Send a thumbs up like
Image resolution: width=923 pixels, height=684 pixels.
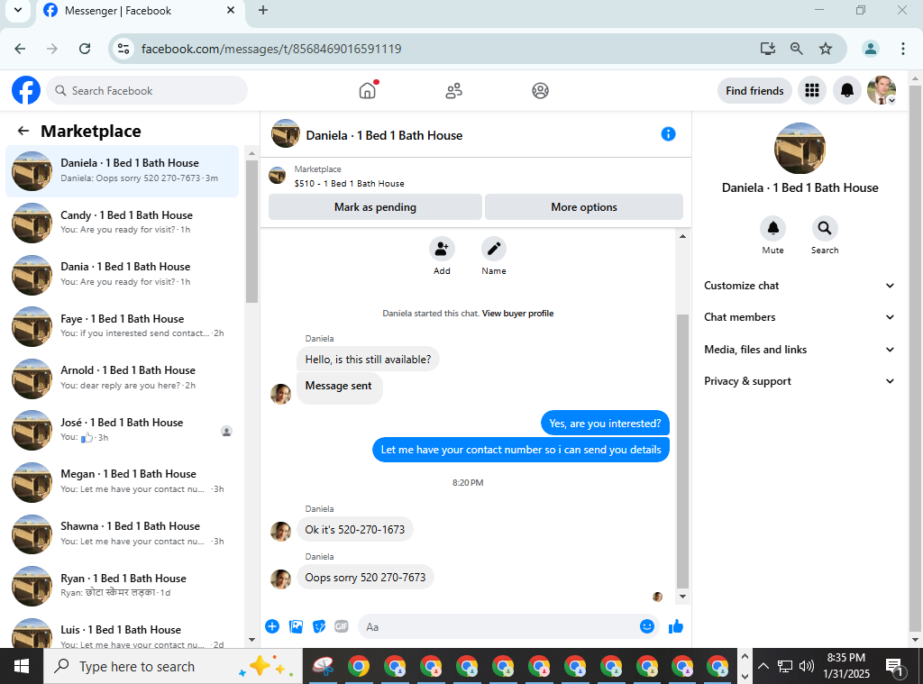coord(676,626)
